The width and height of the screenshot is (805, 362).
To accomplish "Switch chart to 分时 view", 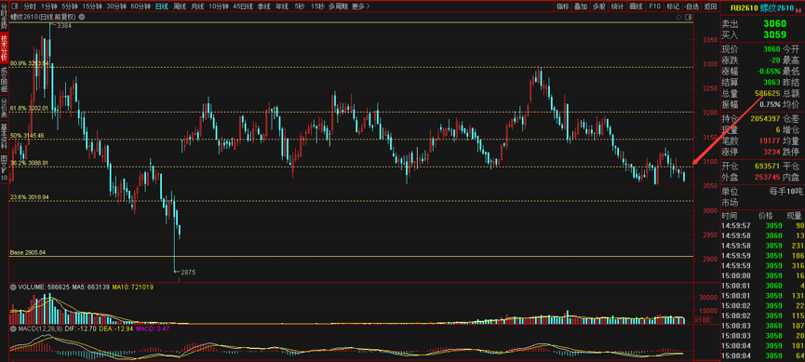I will (30, 7).
